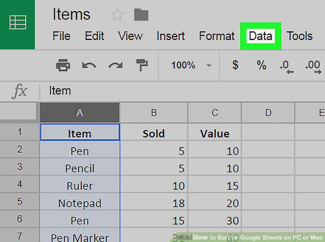
Task: Select column D header
Action: click(x=268, y=113)
